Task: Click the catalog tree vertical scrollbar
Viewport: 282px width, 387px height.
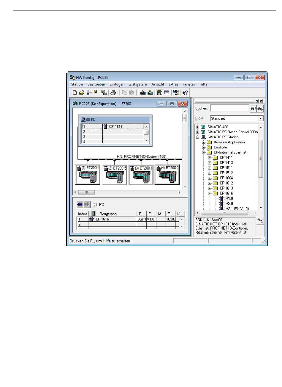Action: pyautogui.click(x=261, y=167)
